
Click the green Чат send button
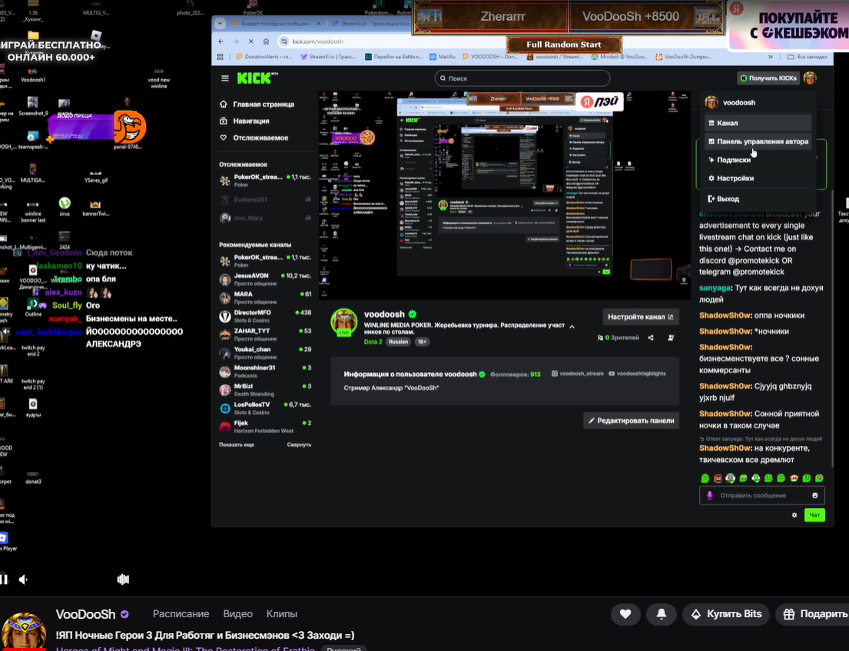point(814,515)
